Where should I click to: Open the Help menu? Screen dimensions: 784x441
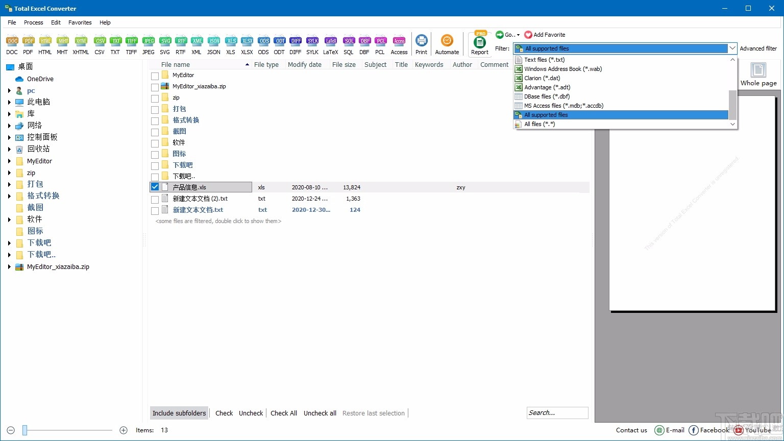[105, 22]
